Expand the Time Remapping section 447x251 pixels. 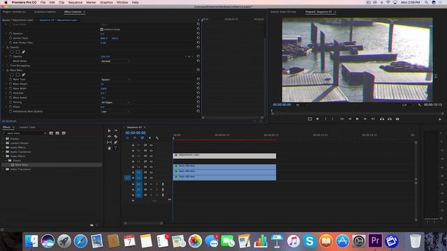tap(3, 66)
